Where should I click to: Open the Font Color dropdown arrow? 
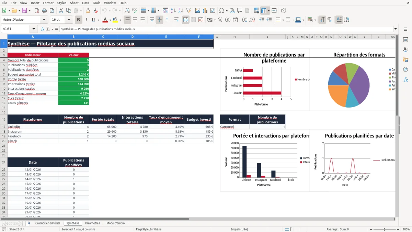click(x=110, y=20)
